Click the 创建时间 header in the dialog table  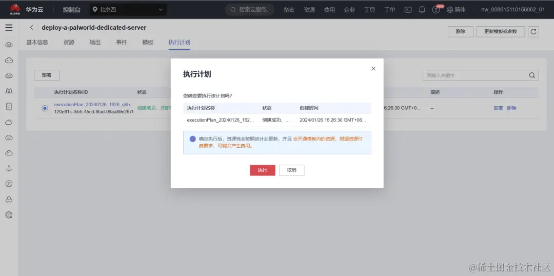[x=309, y=108]
